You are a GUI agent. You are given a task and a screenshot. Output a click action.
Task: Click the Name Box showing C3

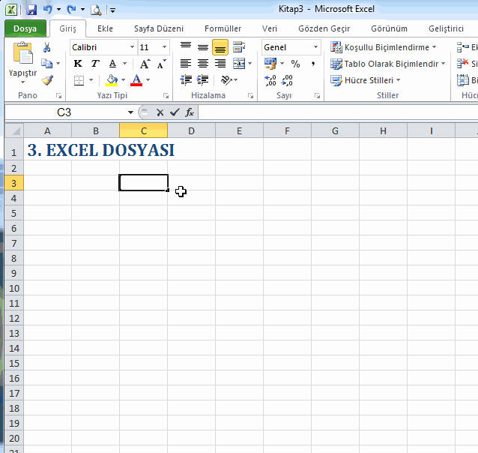pyautogui.click(x=64, y=112)
